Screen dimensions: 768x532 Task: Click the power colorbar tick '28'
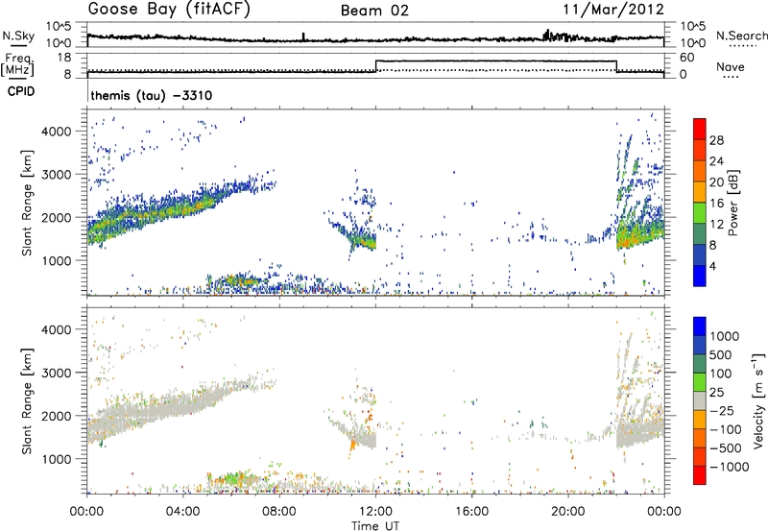(716, 140)
